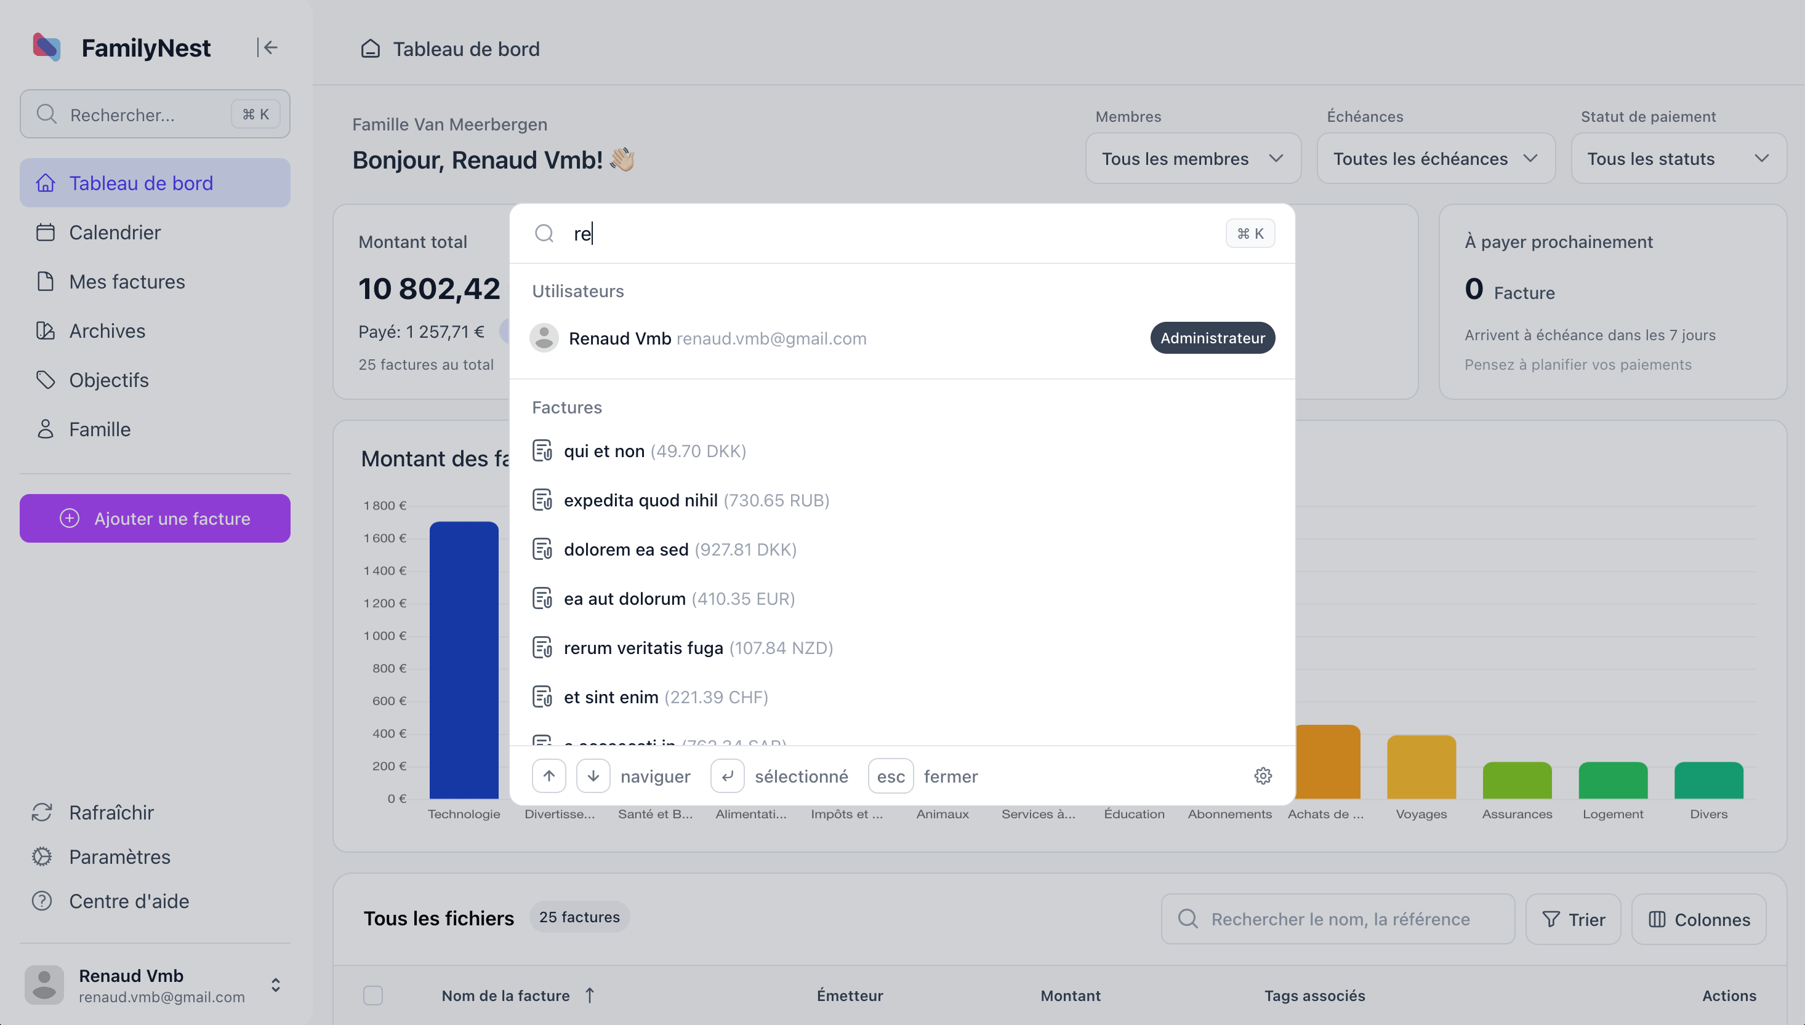Open settings gear in search palette footer
Image resolution: width=1805 pixels, height=1025 pixels.
[1263, 776]
